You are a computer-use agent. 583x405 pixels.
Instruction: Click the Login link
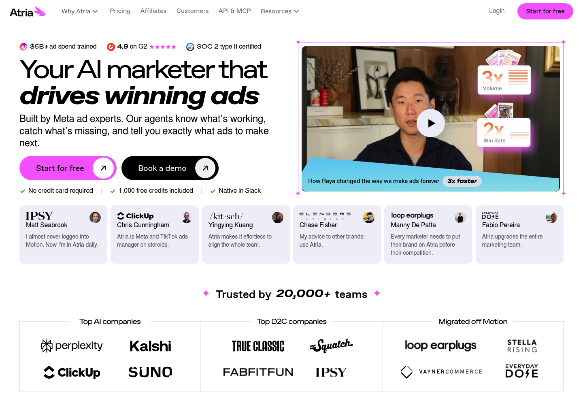coord(497,11)
